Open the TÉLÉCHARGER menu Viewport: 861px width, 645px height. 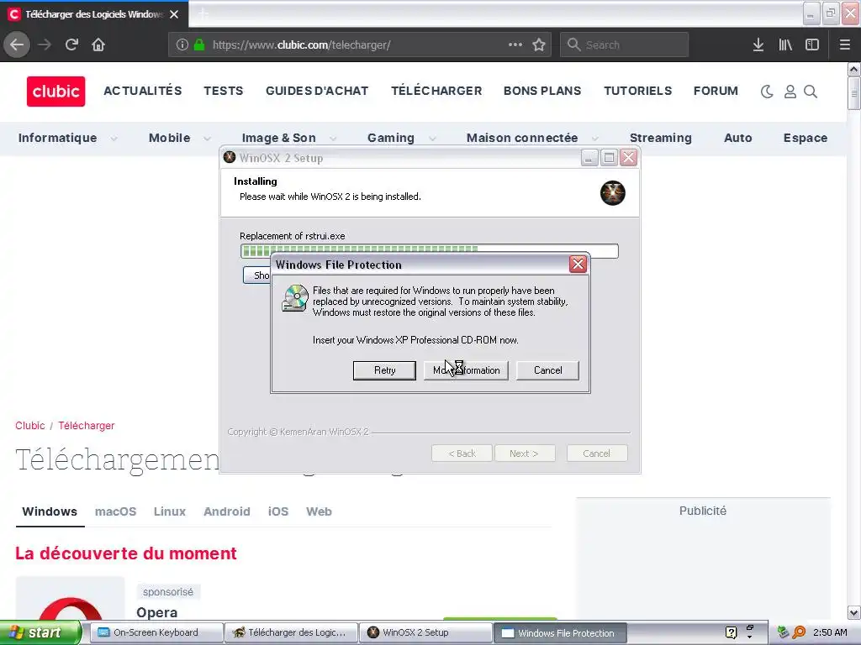(436, 91)
